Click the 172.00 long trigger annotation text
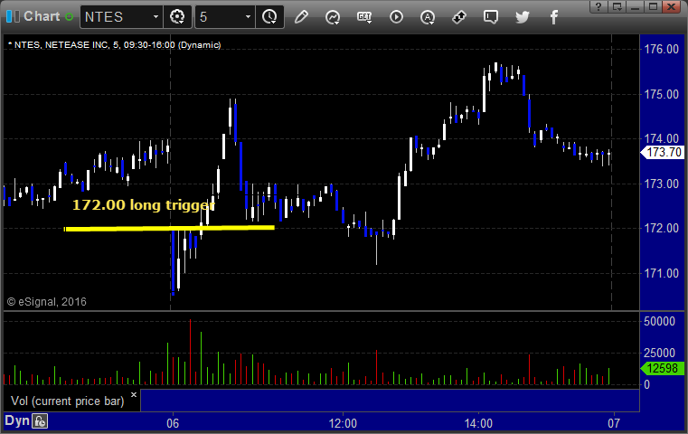This screenshot has width=688, height=434. (144, 205)
